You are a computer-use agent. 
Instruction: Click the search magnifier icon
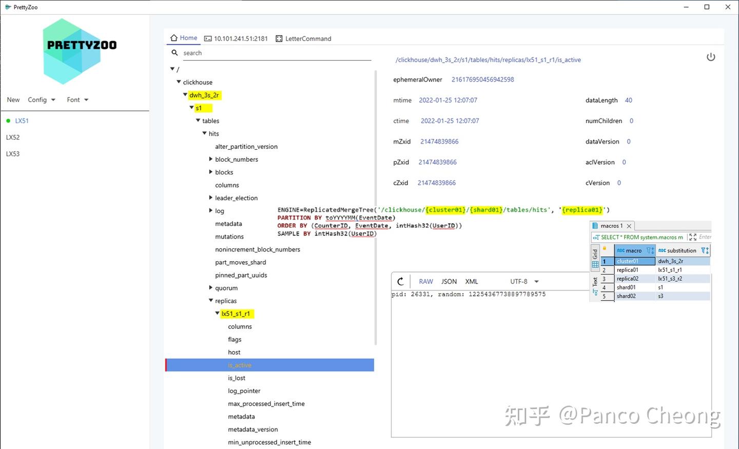pos(174,52)
